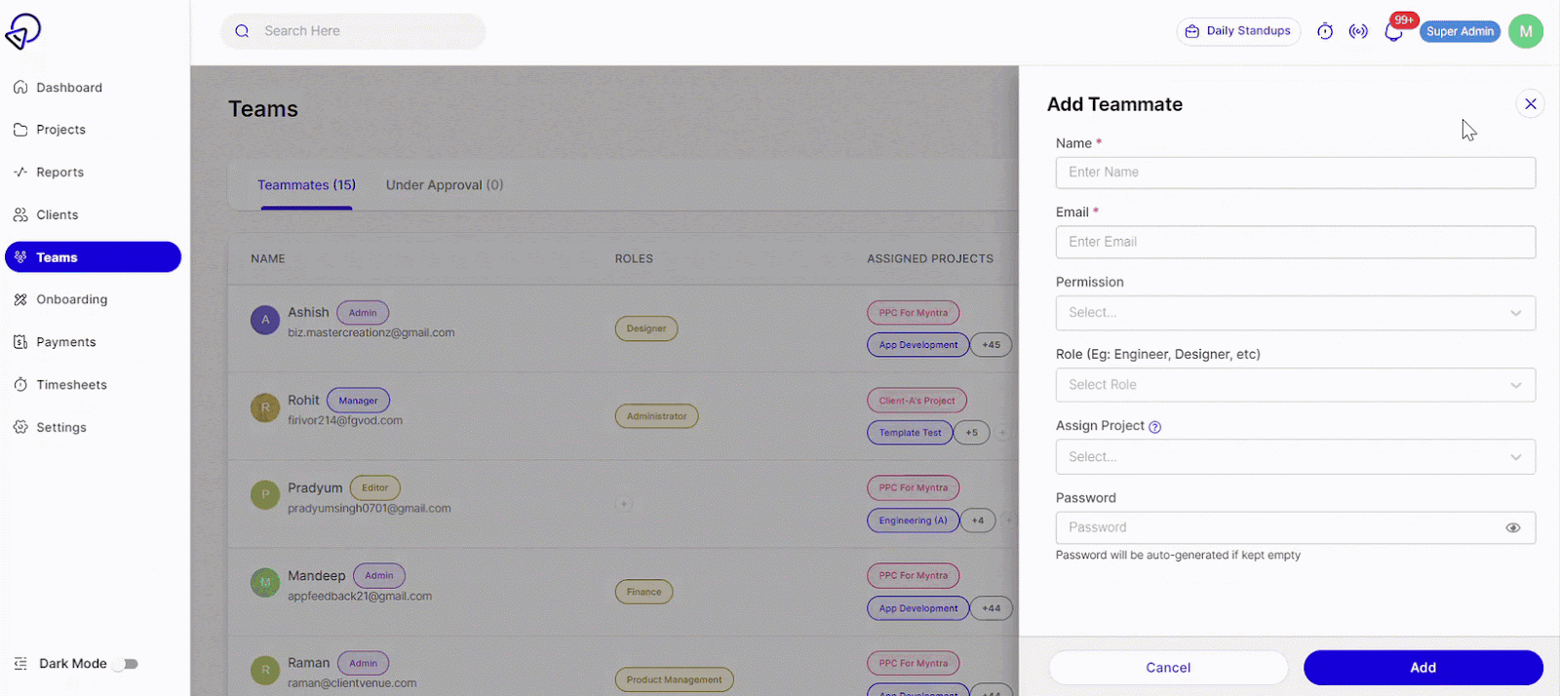The height and width of the screenshot is (696, 1560).
Task: Open the Daily Standups button
Action: tap(1238, 31)
